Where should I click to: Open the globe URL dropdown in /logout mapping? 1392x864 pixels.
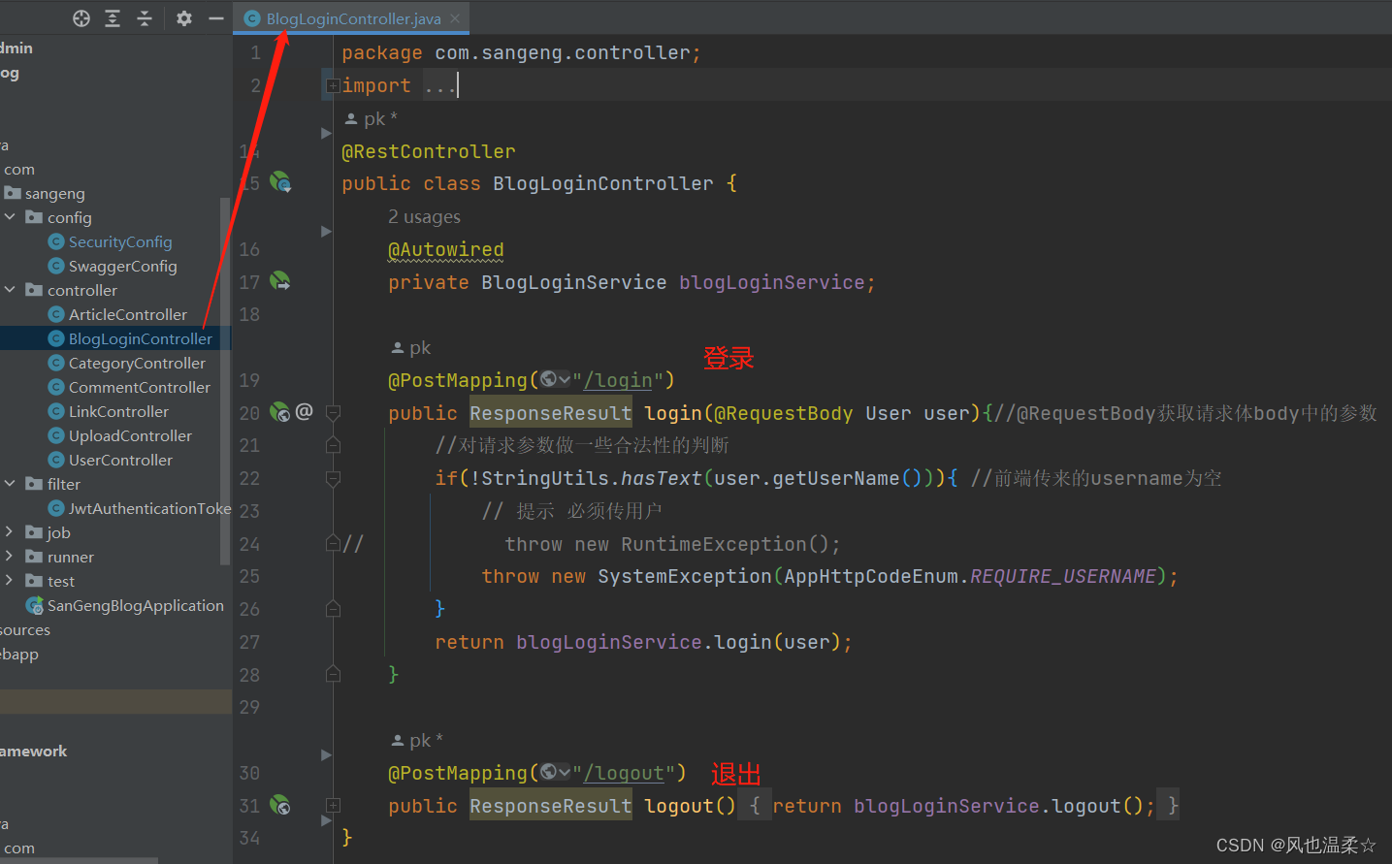[556, 772]
